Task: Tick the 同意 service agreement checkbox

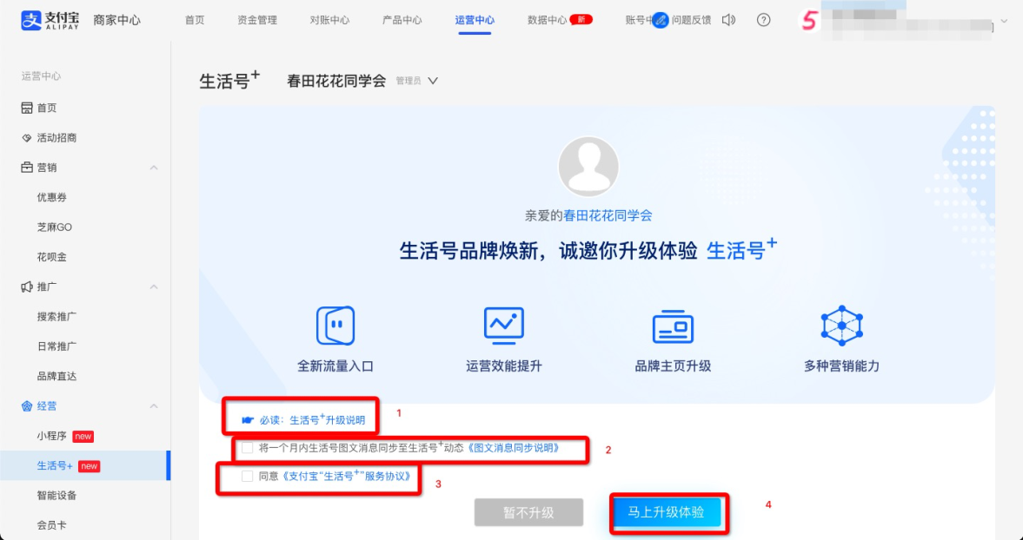Action: coord(247,476)
